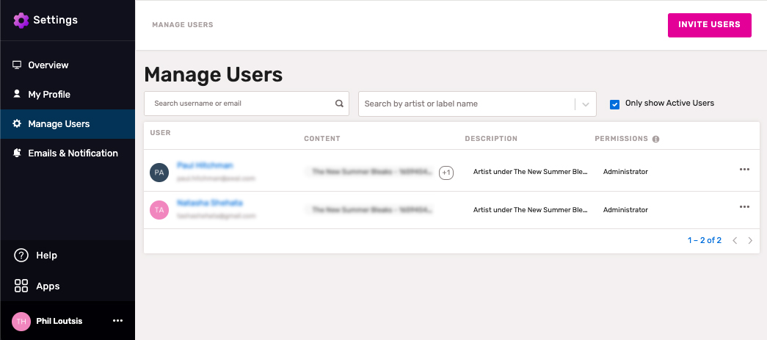The width and height of the screenshot is (767, 340).
Task: Click the +1 content badge
Action: [446, 173]
